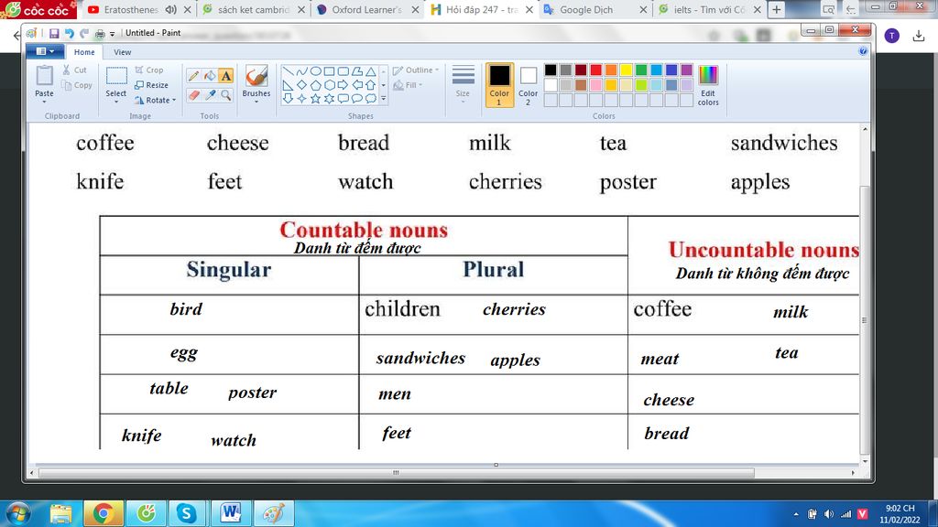Select the Curve shape
This screenshot has height=527, width=938.
coord(302,71)
